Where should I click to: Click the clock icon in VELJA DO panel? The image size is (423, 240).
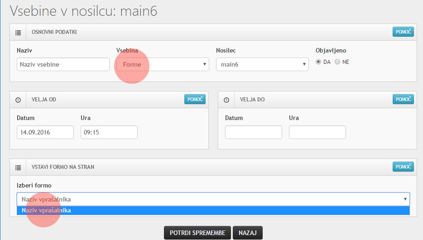click(x=226, y=100)
